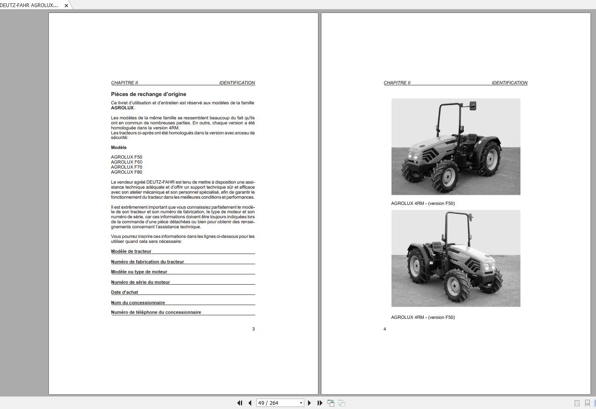Click the 'Modèle de tracteur' fill-in line
The height and width of the screenshot is (409, 596).
pos(183,251)
